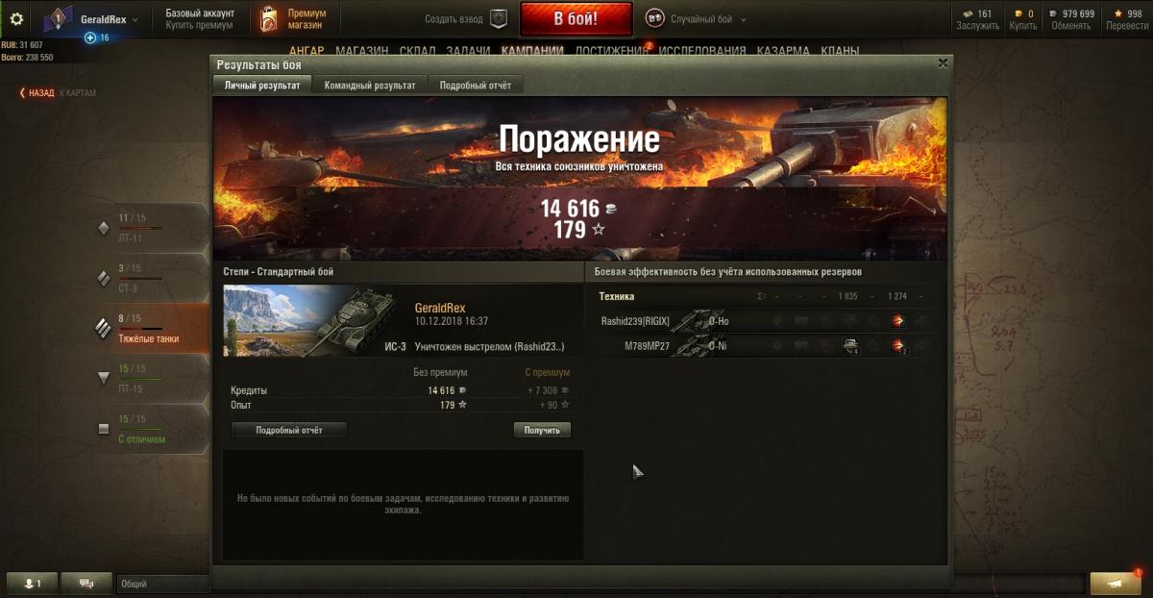This screenshot has height=598, width=1153.
Task: Switch to Командный результат tab
Action: coord(370,86)
